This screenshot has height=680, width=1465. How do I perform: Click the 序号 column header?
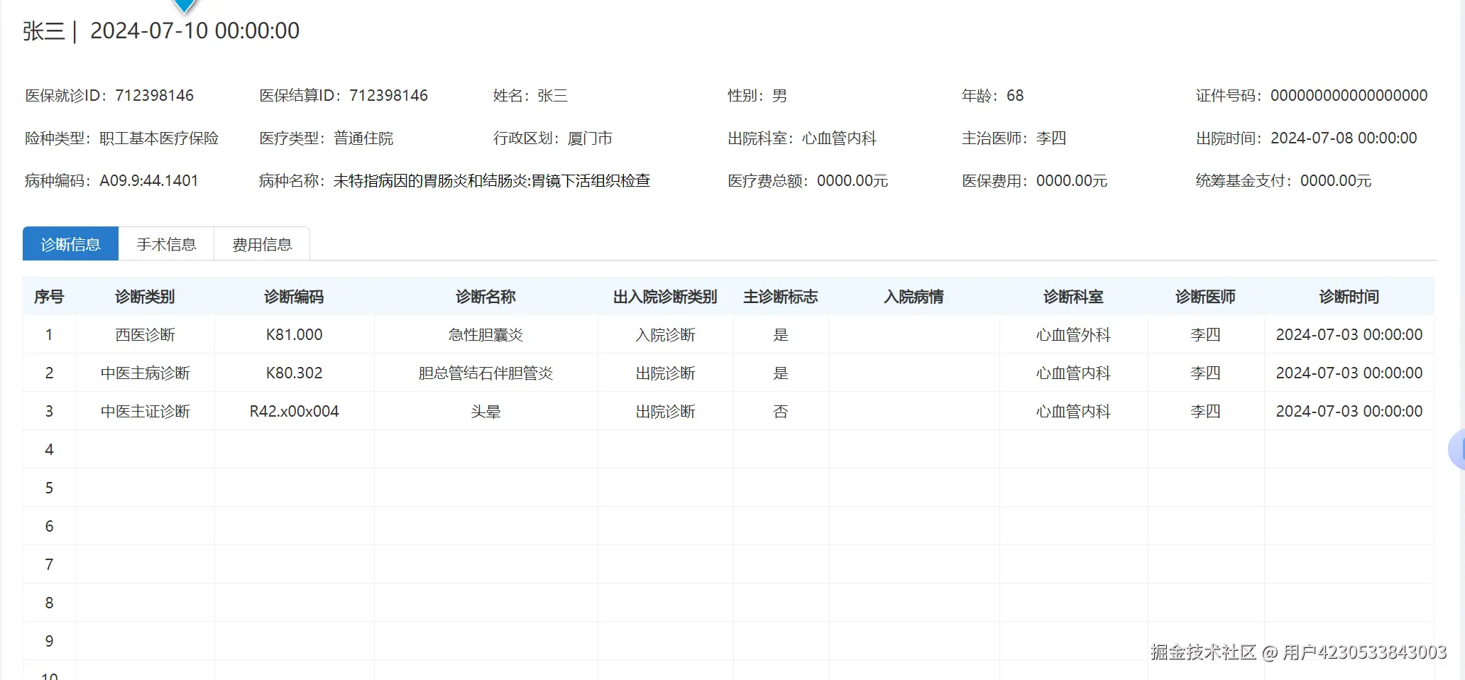coord(49,296)
